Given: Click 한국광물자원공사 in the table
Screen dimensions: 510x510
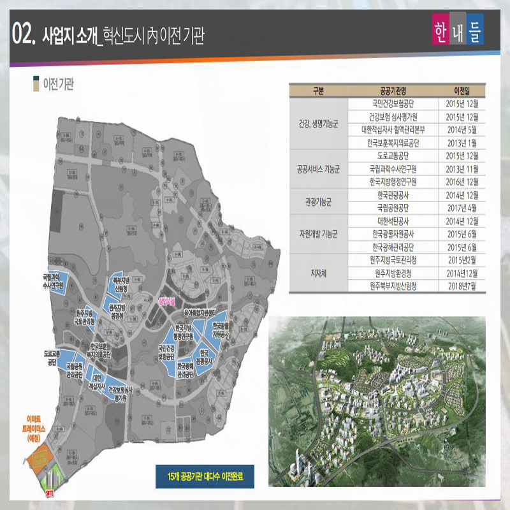Looking at the screenshot, I should coord(393,234).
